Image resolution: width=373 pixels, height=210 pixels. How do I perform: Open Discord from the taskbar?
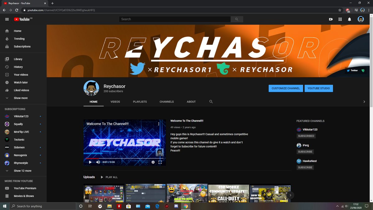tap(176, 206)
